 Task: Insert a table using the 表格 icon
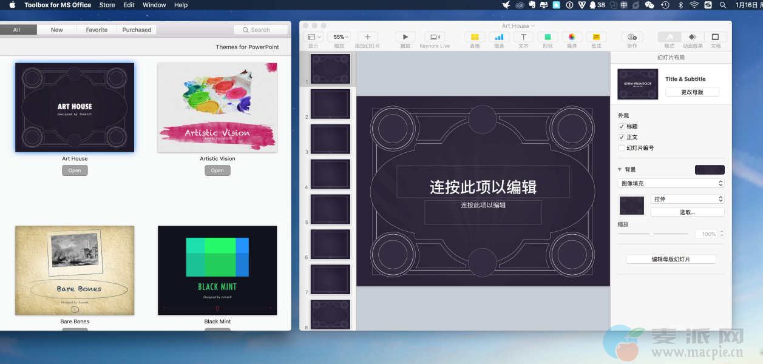(475, 37)
